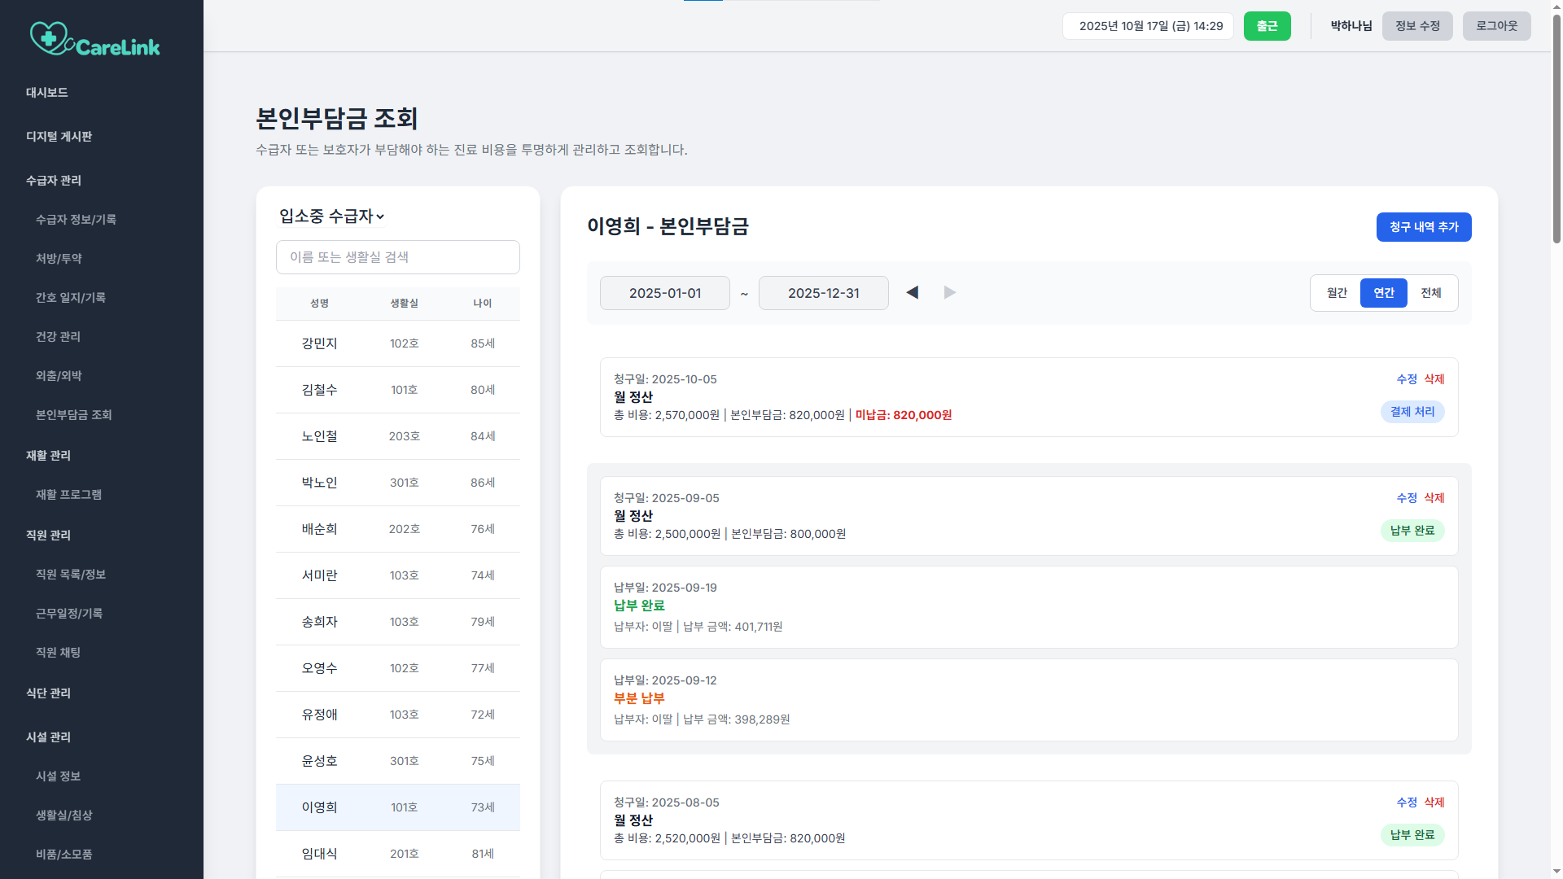Open 처방/투약 submenu

tap(59, 259)
